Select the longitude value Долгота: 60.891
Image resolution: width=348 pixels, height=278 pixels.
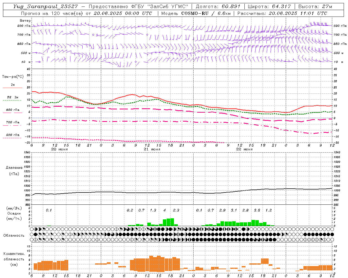coord(218,7)
